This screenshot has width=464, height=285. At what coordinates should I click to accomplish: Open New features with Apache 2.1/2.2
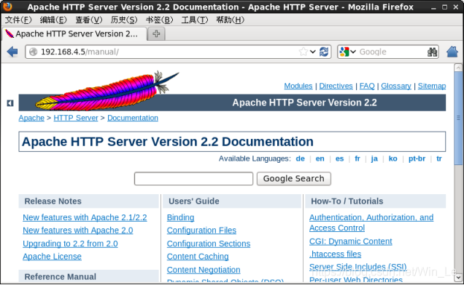[x=85, y=217]
